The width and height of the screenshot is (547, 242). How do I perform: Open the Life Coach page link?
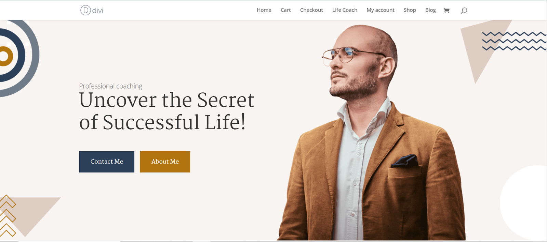tap(345, 10)
